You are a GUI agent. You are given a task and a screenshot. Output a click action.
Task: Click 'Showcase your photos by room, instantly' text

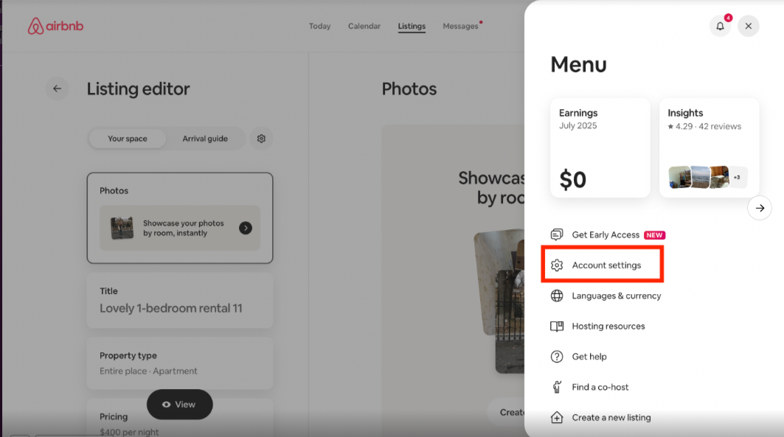(184, 228)
